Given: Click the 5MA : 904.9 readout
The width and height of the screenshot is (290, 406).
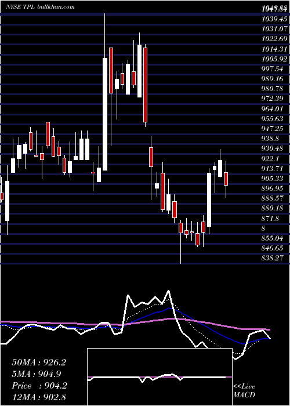Looking at the screenshot, I should point(37,374).
